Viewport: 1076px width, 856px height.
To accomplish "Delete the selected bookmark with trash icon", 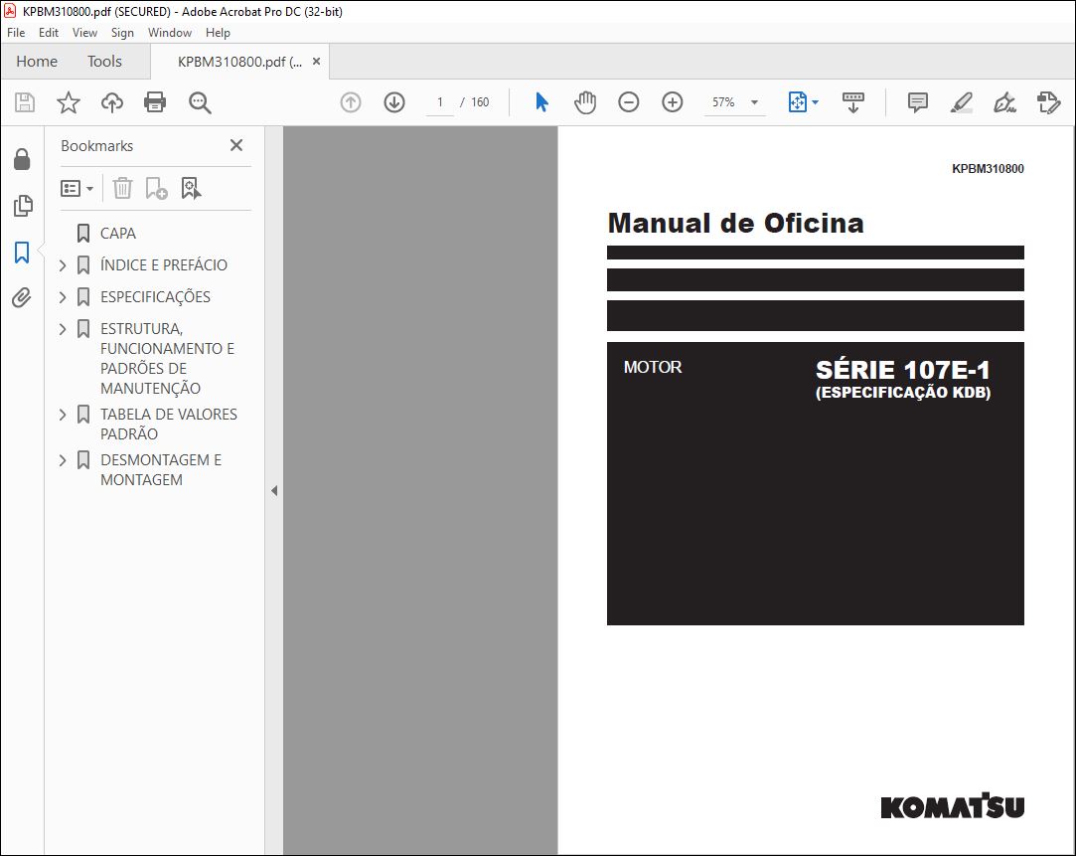I will tap(122, 187).
